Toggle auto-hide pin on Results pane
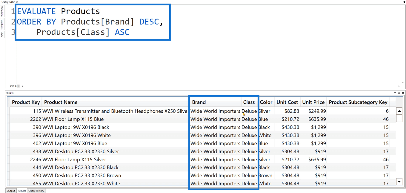Screen dimensions: 406x193 pos(399,93)
